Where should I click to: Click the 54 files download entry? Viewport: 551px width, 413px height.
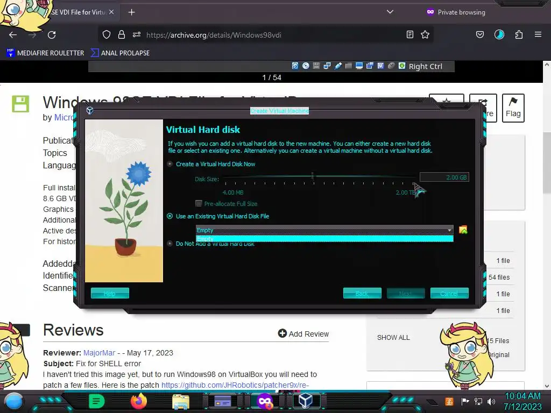499,277
